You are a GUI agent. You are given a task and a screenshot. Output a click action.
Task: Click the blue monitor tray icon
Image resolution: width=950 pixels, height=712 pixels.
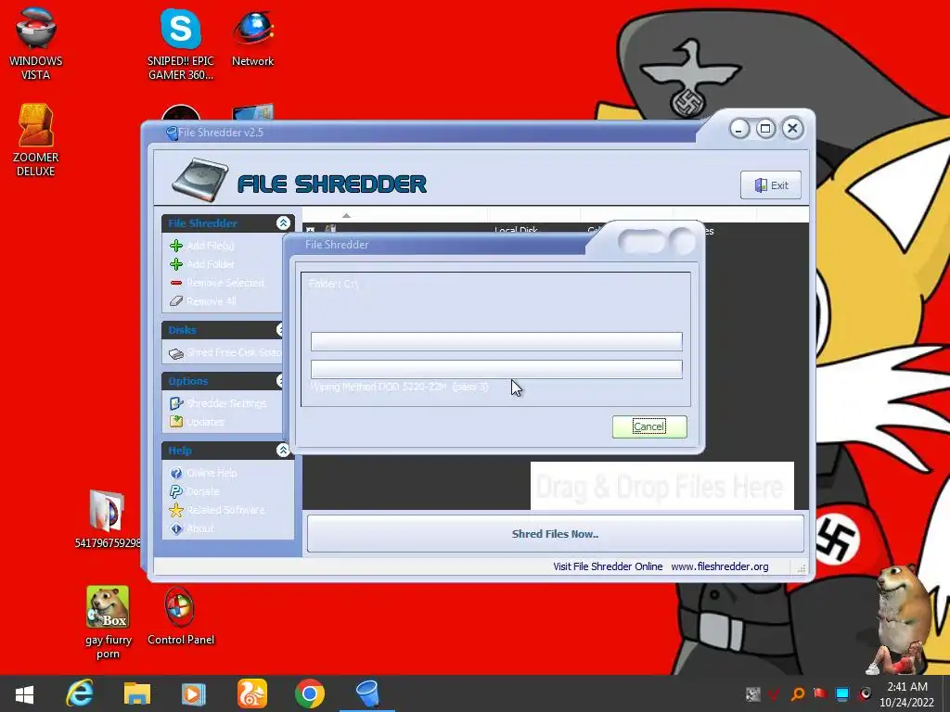click(842, 693)
